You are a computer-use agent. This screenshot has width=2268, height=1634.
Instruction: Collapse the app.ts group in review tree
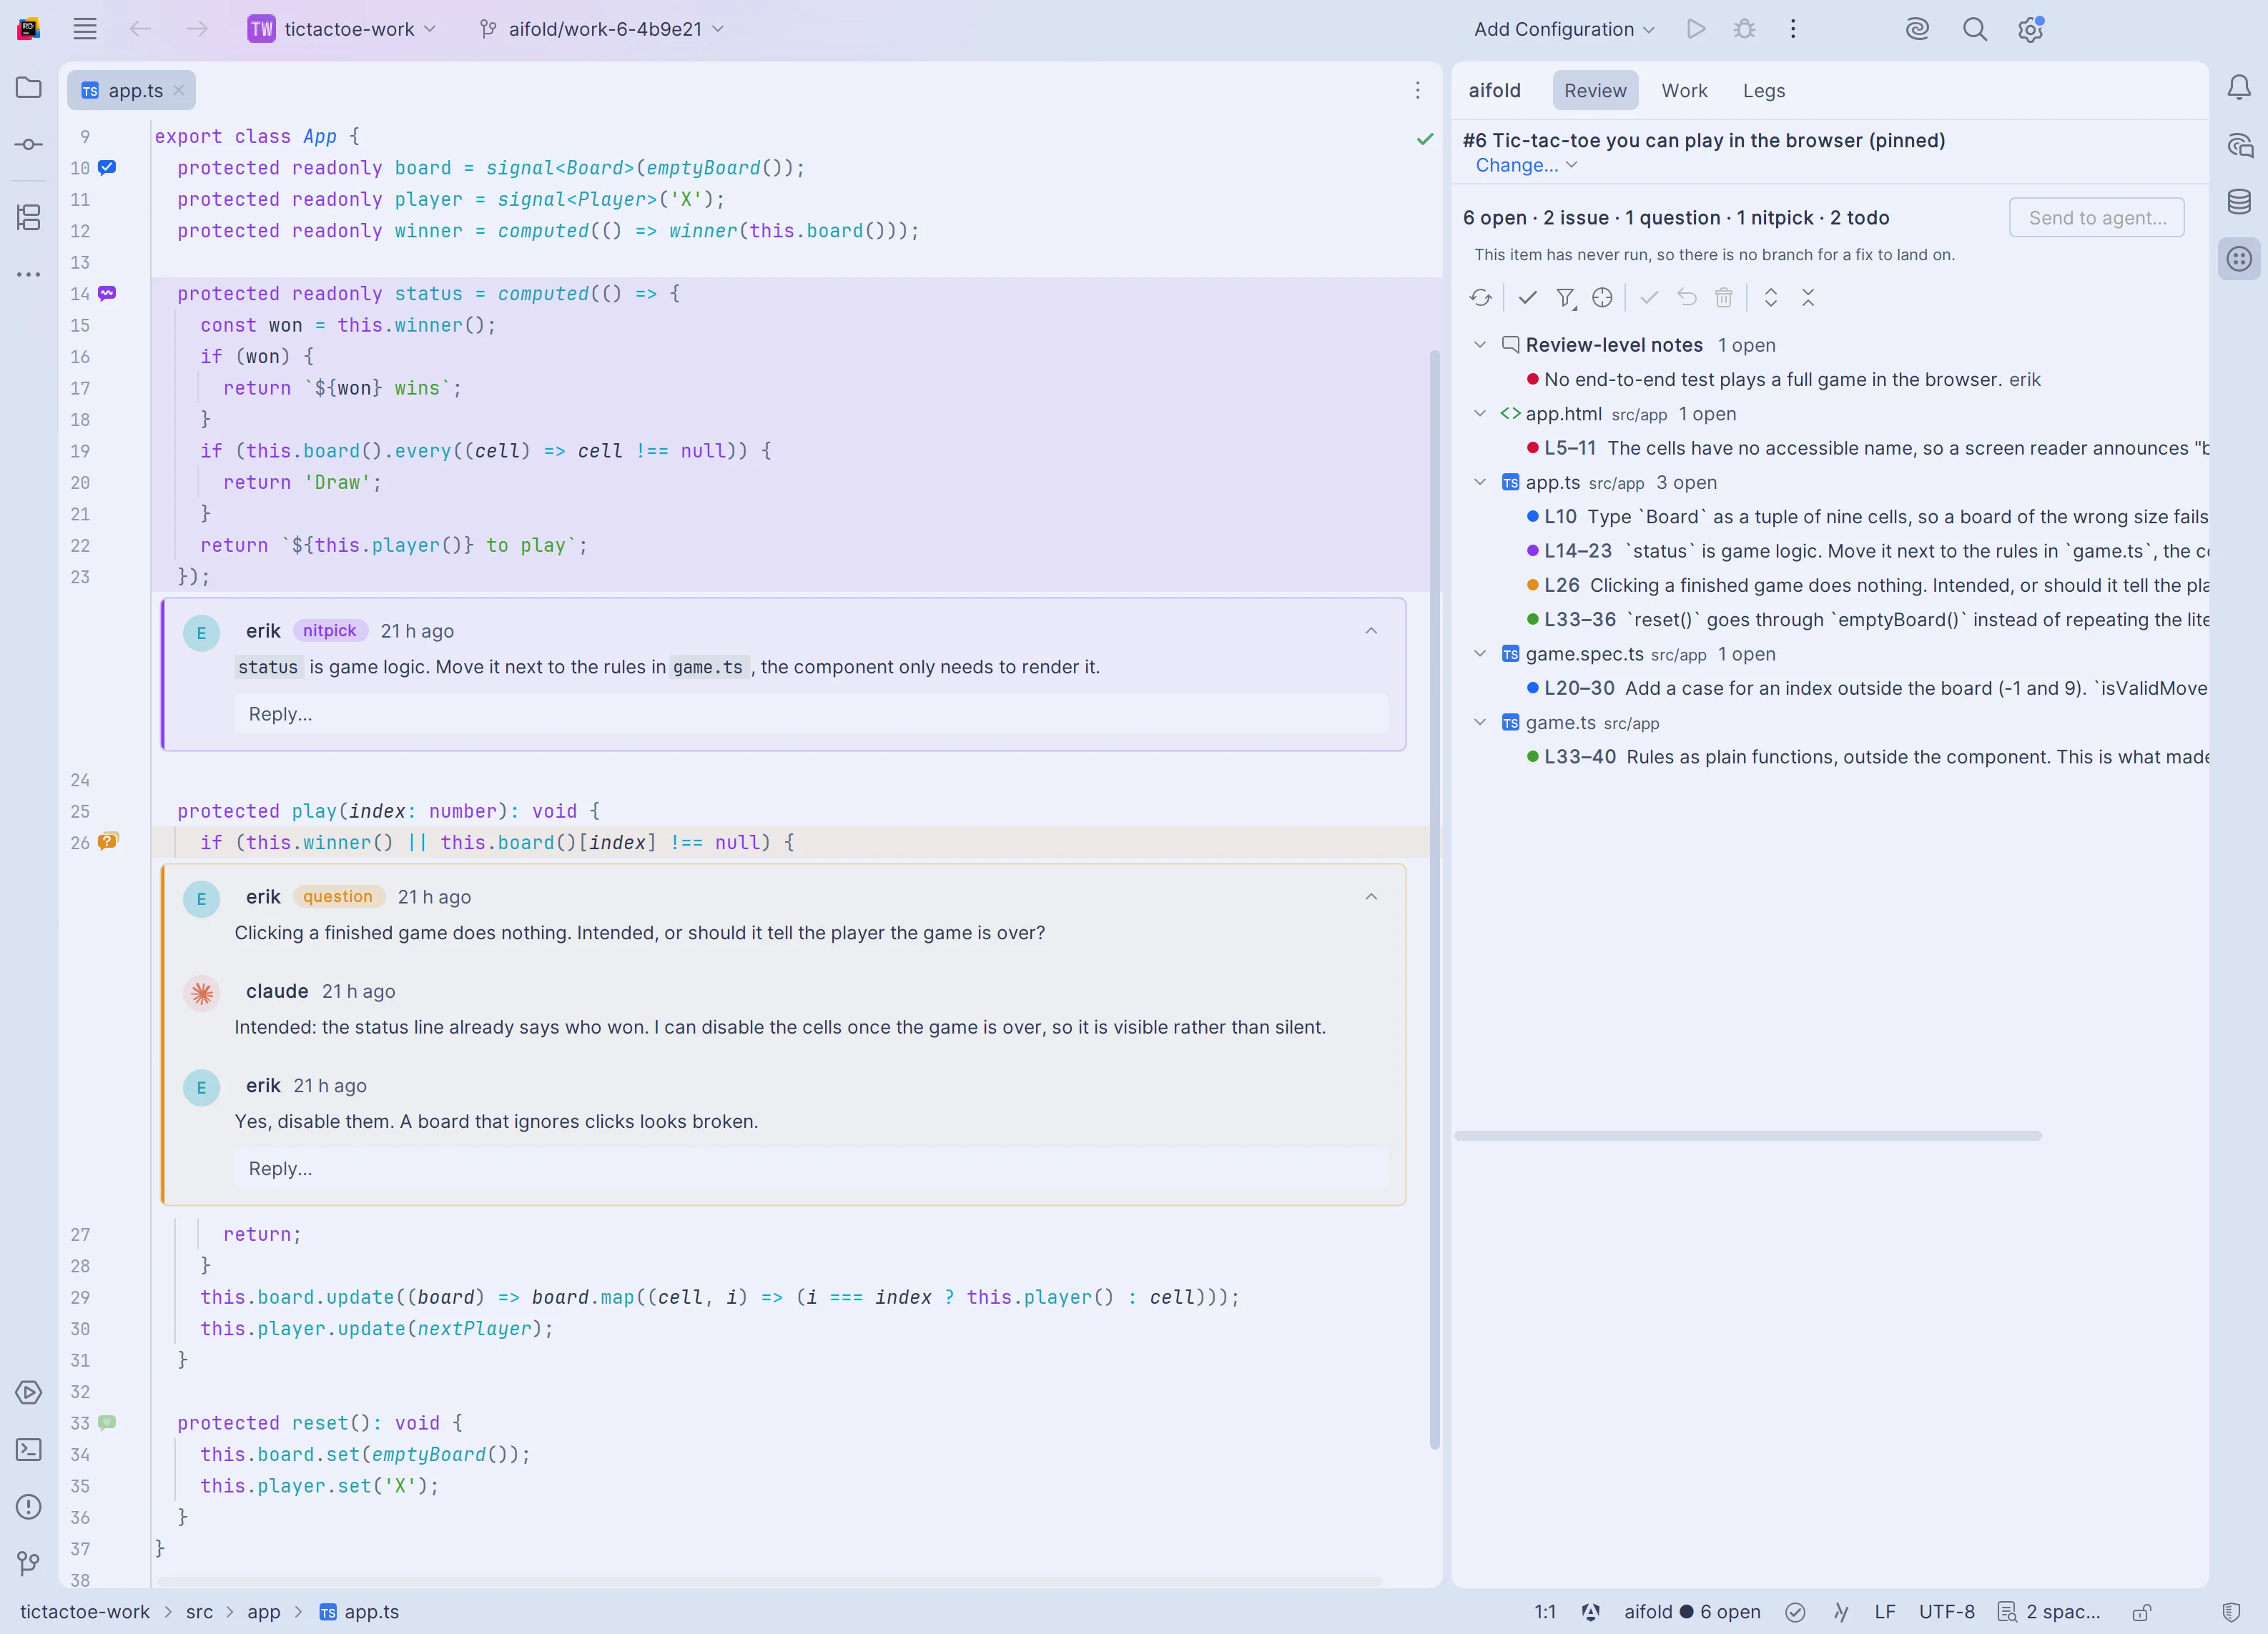[1480, 482]
